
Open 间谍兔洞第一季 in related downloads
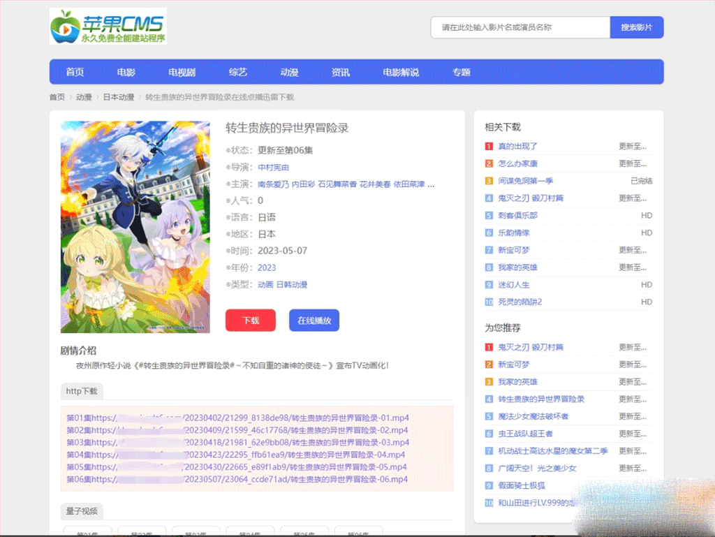coord(525,181)
